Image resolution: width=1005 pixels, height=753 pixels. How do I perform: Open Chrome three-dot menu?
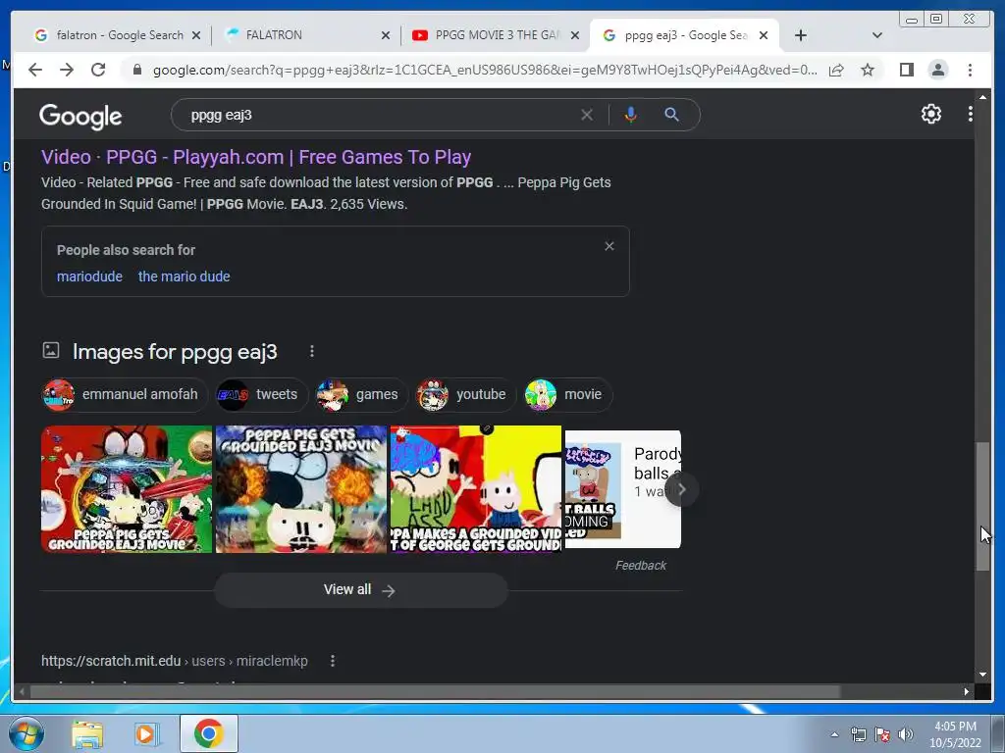coord(970,70)
